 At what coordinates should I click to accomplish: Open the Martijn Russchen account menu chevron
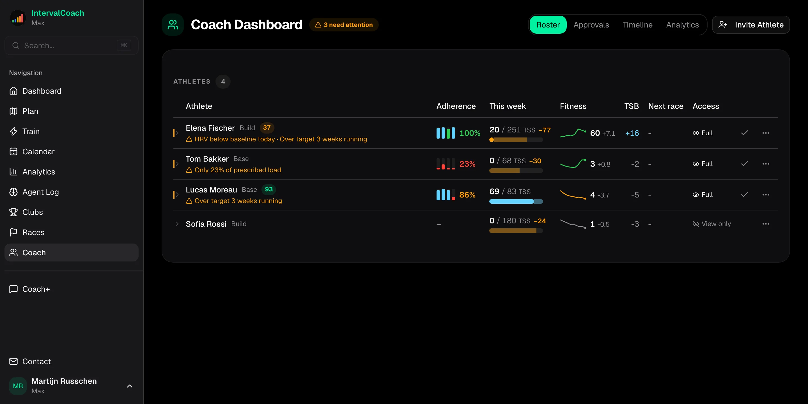point(129,386)
